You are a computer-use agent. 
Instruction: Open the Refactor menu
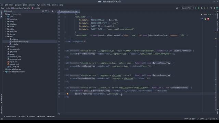(x=32, y=5)
